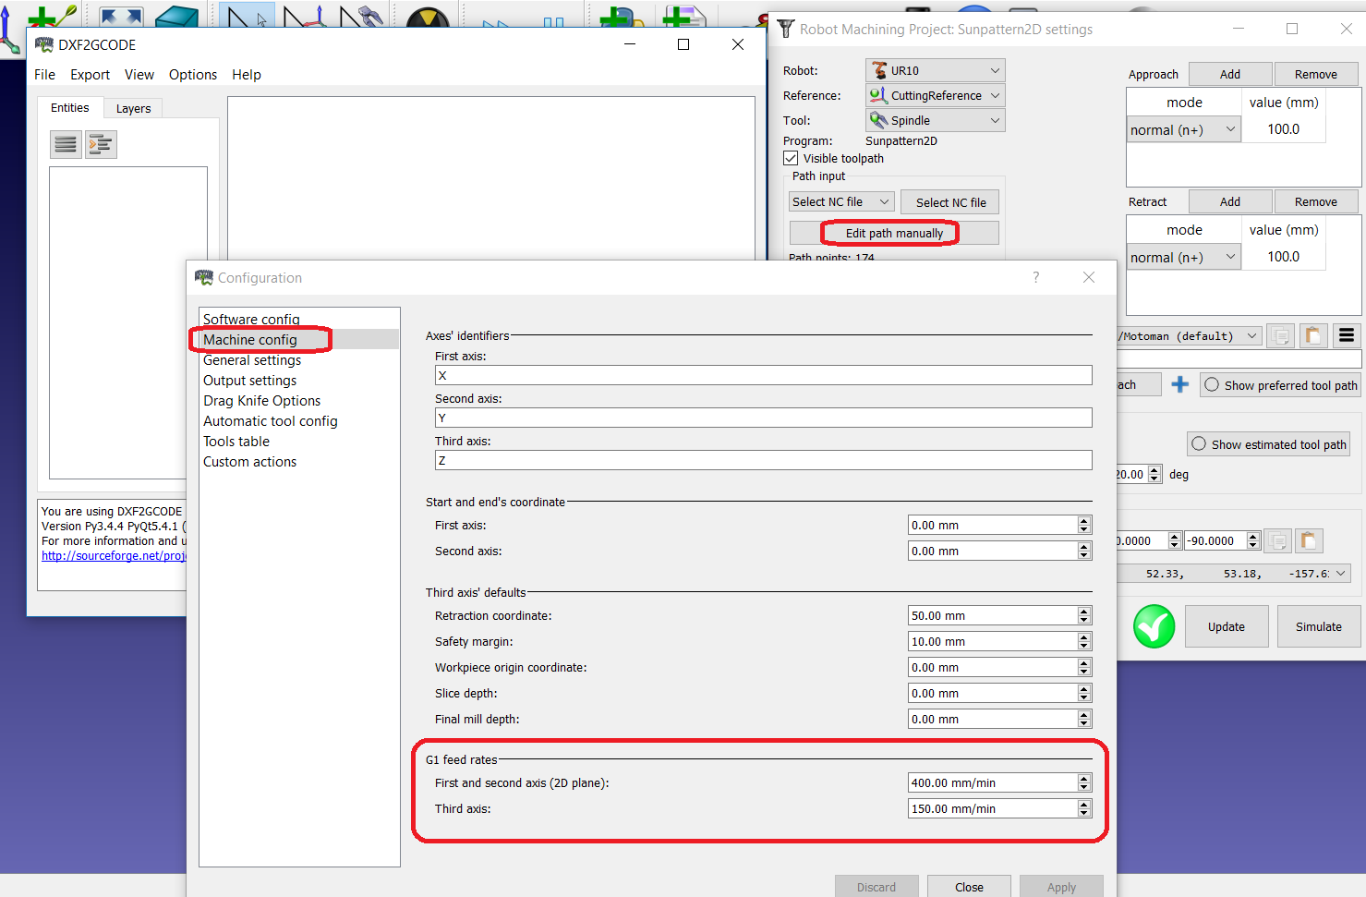Enable Show preferred tool path
Image resolution: width=1366 pixels, height=897 pixels.
pyautogui.click(x=1212, y=385)
